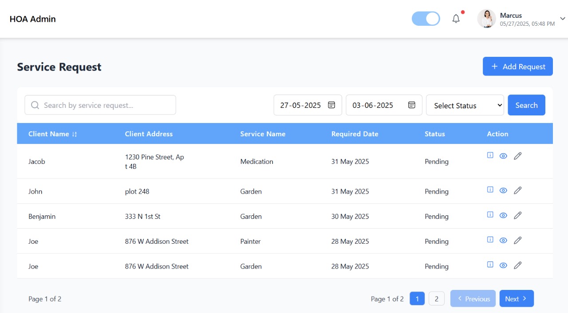Image resolution: width=568 pixels, height=313 pixels.
Task: Switch the blue toggle in the header off
Action: [426, 19]
